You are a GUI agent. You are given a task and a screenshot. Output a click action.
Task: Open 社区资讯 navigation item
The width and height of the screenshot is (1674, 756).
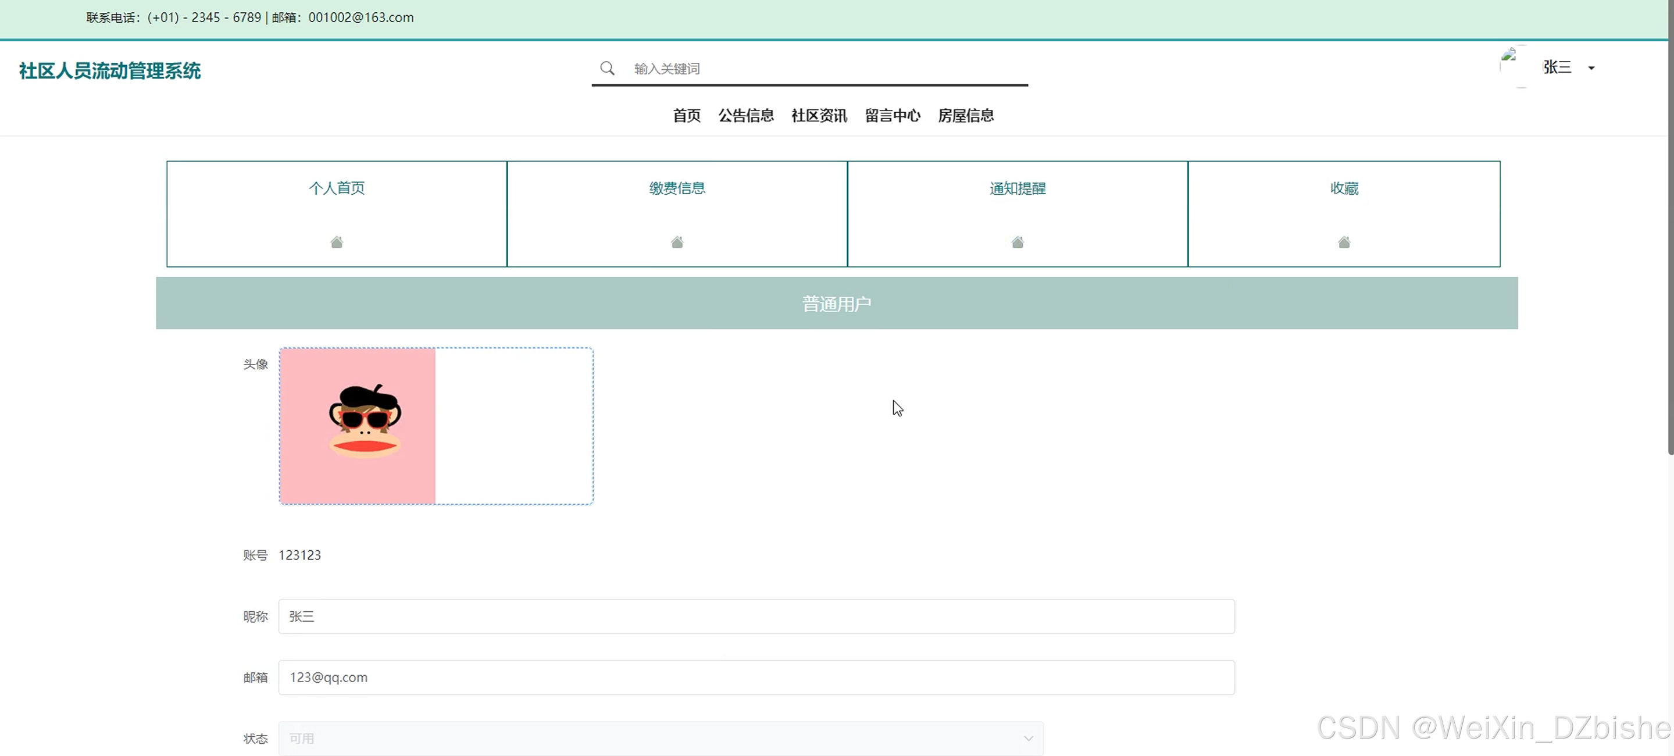(819, 116)
